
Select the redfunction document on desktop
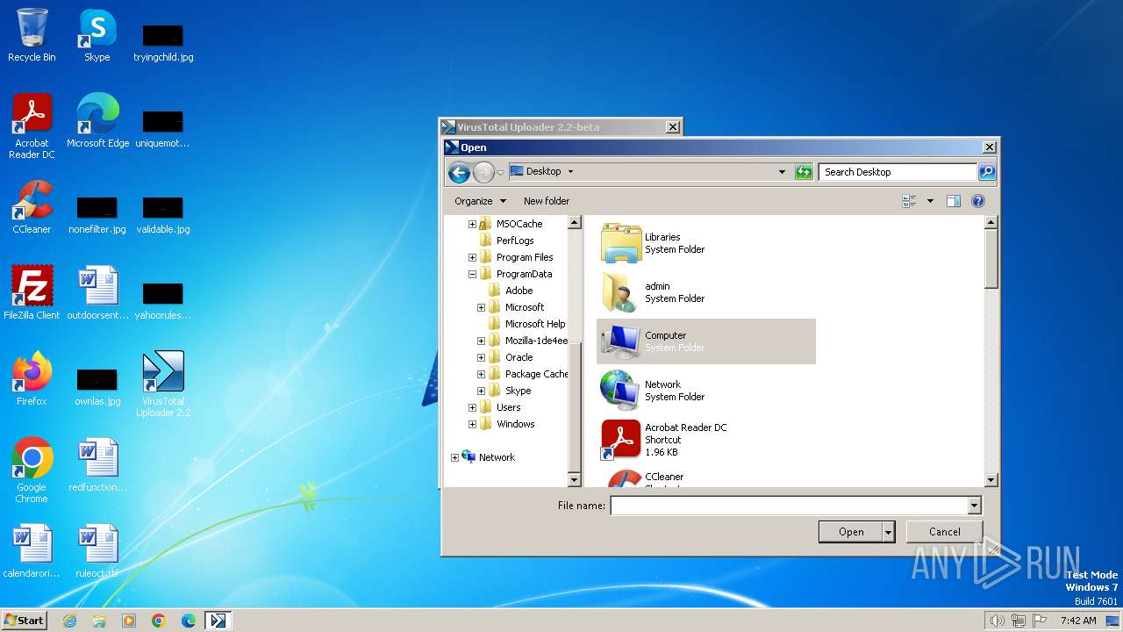pos(97,465)
